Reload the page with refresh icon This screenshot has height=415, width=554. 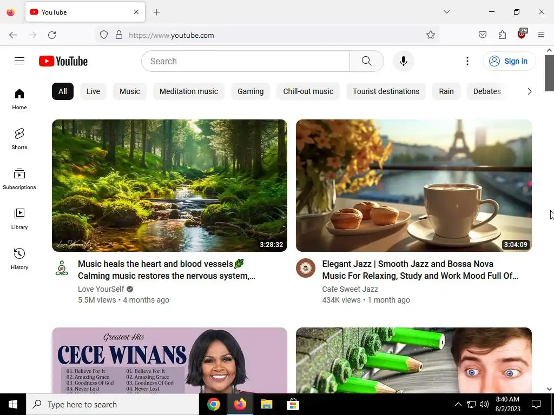coord(52,35)
